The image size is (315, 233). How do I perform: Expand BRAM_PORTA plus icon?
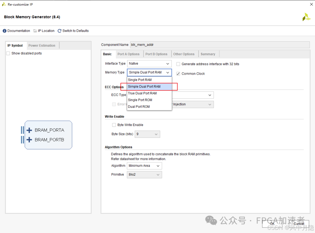click(29, 130)
